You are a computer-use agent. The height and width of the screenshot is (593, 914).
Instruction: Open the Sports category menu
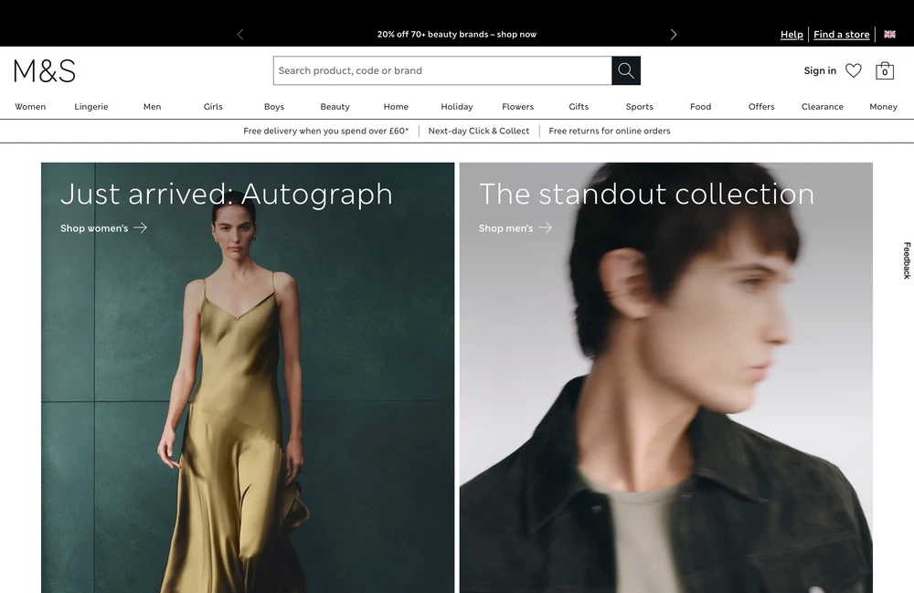tap(639, 107)
